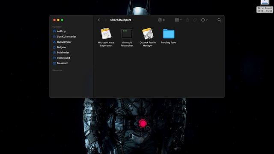Click the Uygulamalar sidebar icon

(x=54, y=42)
